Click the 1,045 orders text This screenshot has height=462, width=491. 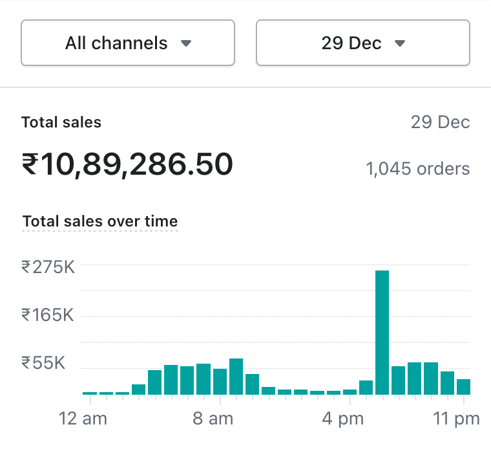(417, 169)
